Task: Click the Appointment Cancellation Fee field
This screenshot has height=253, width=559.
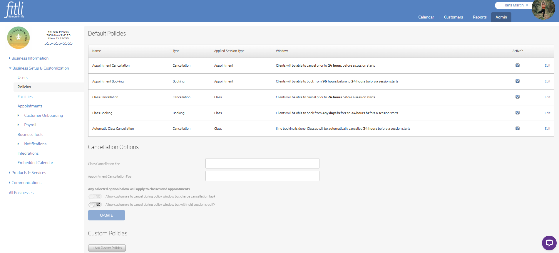Action: coord(262,176)
